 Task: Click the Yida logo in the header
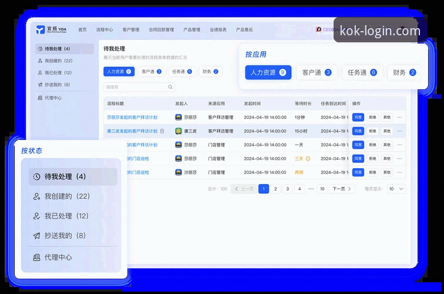click(x=51, y=29)
